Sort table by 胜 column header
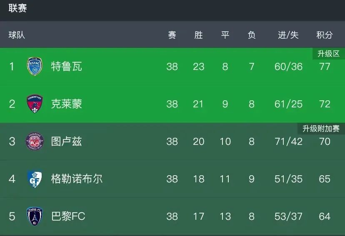 pos(198,35)
